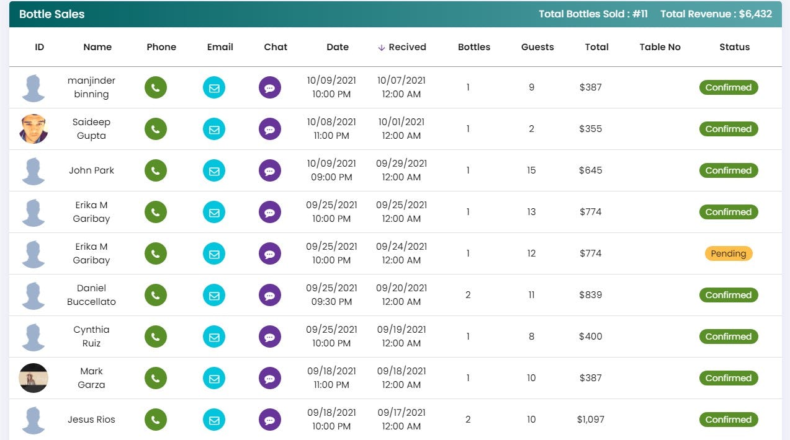Open chat with Cynthia Ruiz
The image size is (790, 440).
click(270, 337)
